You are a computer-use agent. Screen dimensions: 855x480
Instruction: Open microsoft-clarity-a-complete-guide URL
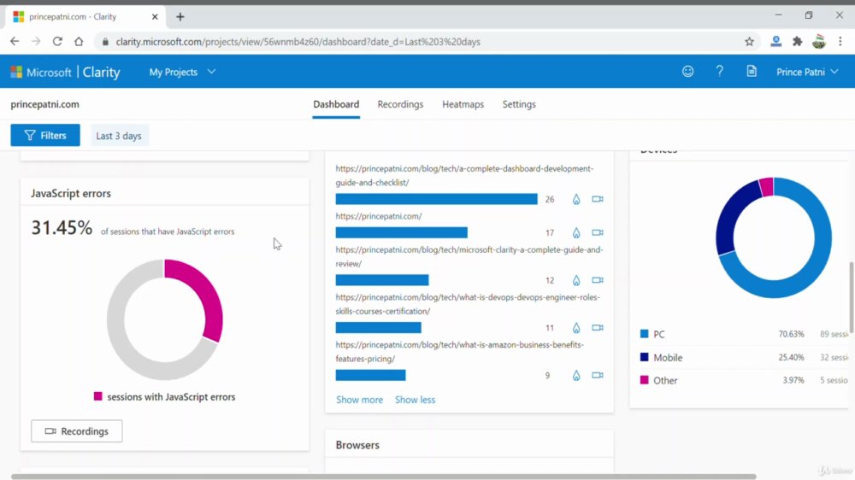pyautogui.click(x=469, y=256)
